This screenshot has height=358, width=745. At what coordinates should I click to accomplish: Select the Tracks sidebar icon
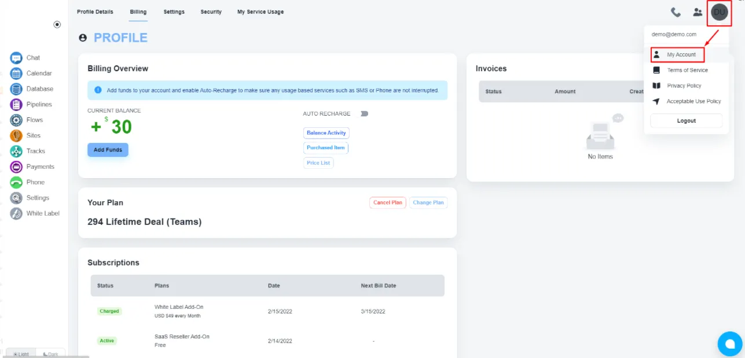[x=16, y=151]
